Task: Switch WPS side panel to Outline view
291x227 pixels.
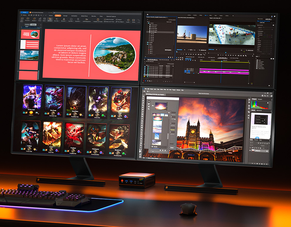Action: coord(27,25)
